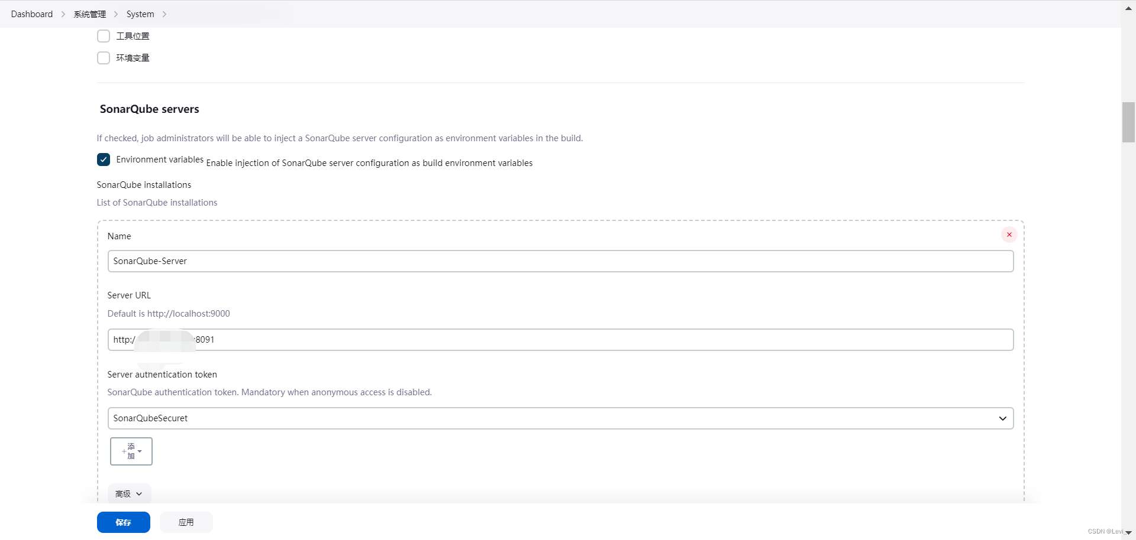Expand the 高级 advanced options section
Viewport: 1136px width, 540px height.
coord(128,493)
